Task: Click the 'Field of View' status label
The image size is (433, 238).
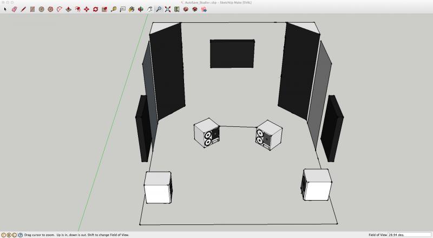Action: click(x=377, y=235)
